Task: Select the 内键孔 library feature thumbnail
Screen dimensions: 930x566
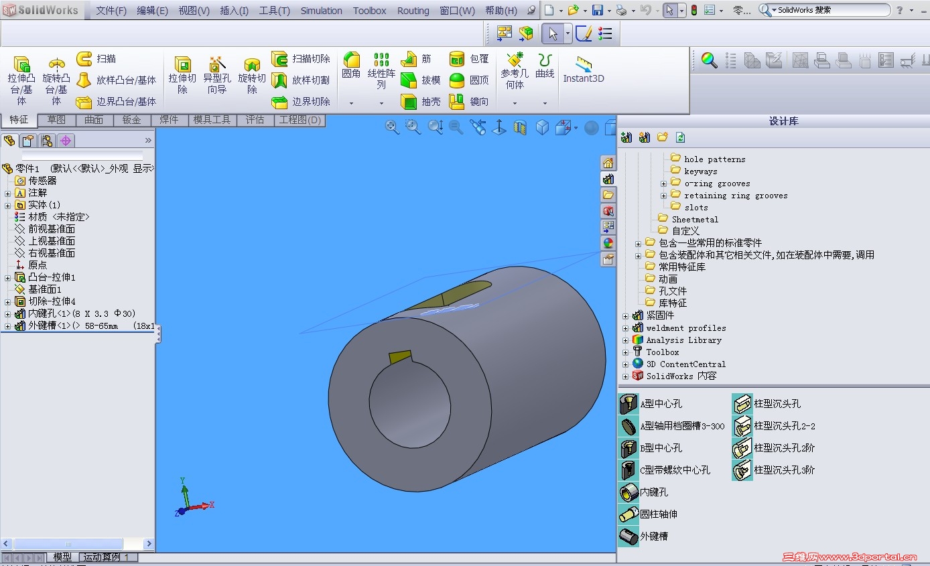Action: [629, 493]
